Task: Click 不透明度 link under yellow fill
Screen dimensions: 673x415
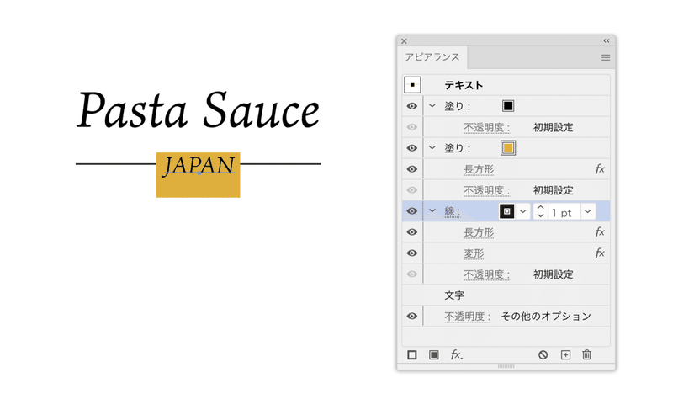Action: click(x=486, y=191)
